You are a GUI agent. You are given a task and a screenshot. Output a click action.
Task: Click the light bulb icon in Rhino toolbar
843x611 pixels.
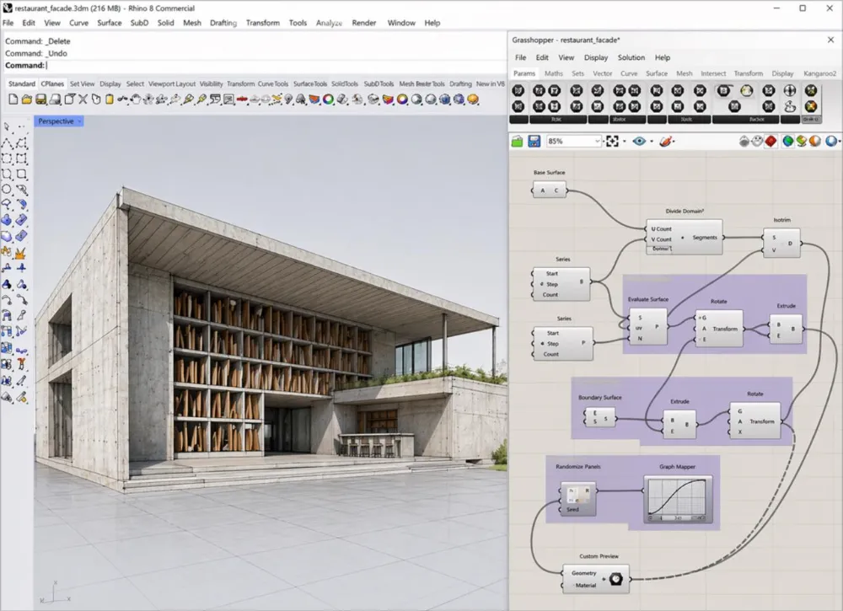point(288,99)
